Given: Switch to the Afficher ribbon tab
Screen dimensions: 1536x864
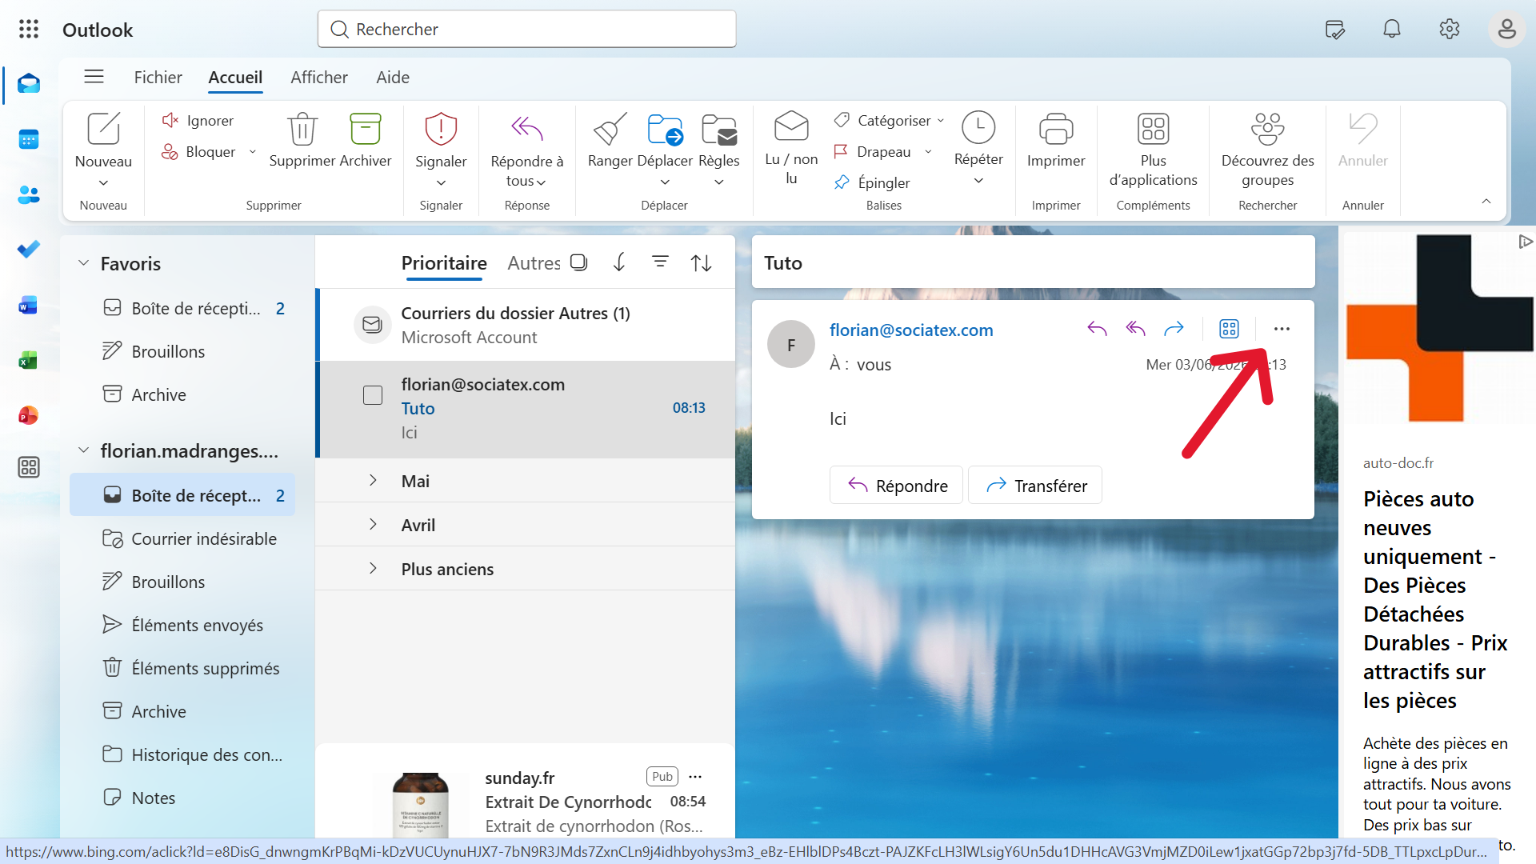Looking at the screenshot, I should pyautogui.click(x=319, y=78).
